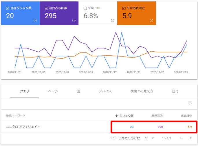Sort by クリック数 column header
The image size is (198, 146).
click(x=126, y=116)
